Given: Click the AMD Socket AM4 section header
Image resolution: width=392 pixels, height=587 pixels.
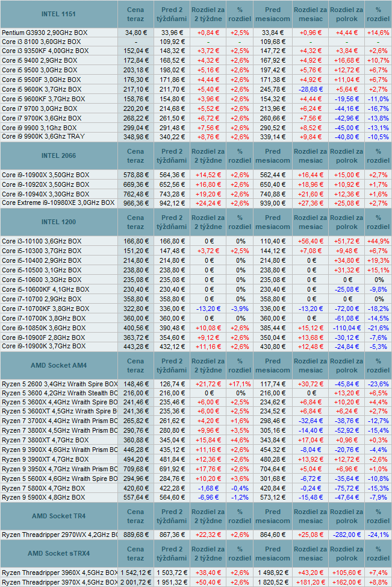Looking at the screenshot, I should pos(58,365).
